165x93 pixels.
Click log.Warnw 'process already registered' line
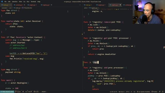pos(123,81)
